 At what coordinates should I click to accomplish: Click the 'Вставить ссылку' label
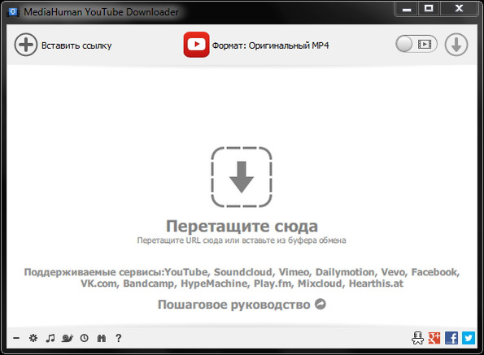click(76, 45)
